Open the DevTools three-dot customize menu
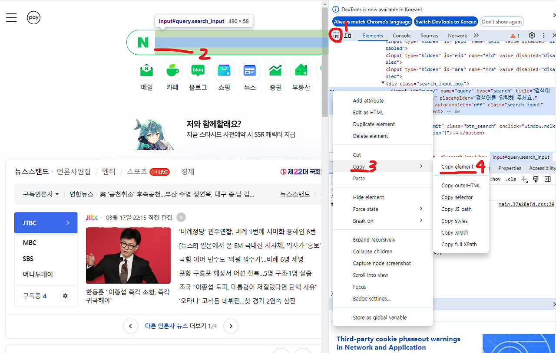 (543, 36)
